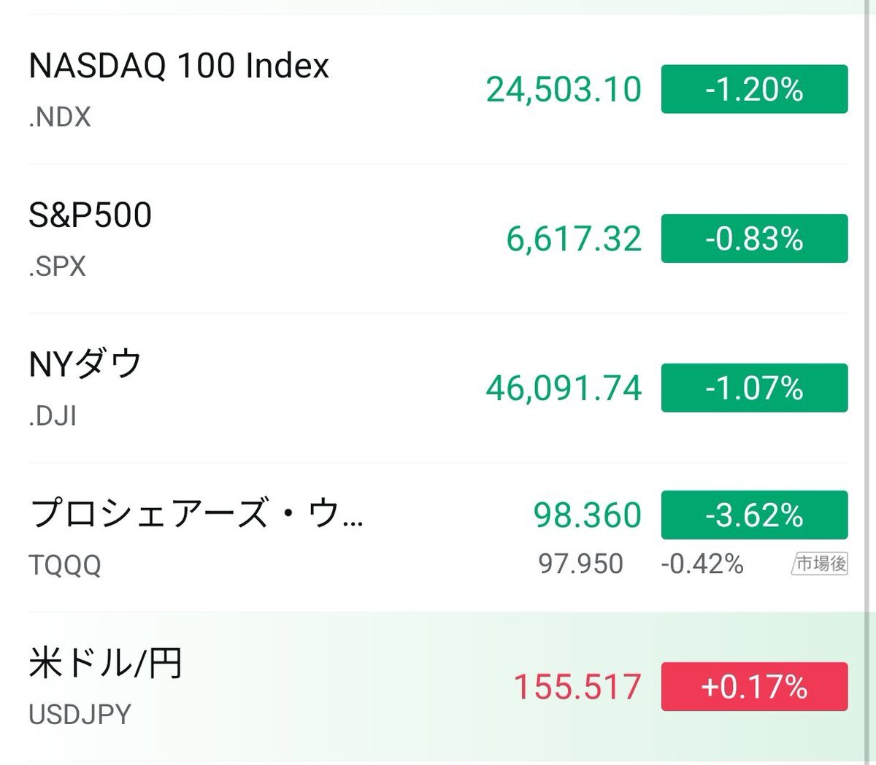Tap the .DJI ticker symbol
The height and width of the screenshot is (765, 876).
pos(53,415)
